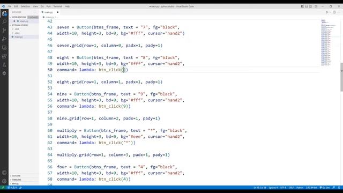Viewport: 343px width, 193px height.
Task: Open the Manage gear in activity bar
Action: tap(4, 181)
